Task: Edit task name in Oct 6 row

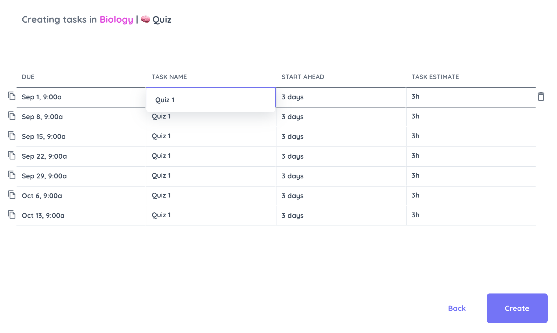Action: click(211, 196)
